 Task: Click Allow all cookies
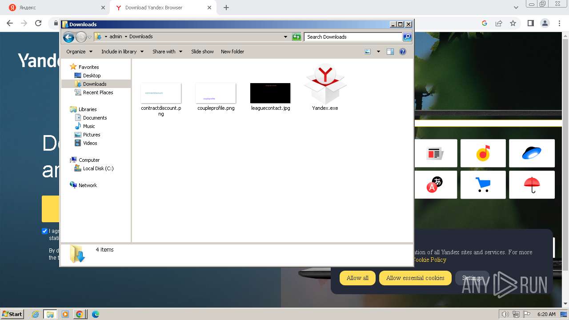pos(357,278)
